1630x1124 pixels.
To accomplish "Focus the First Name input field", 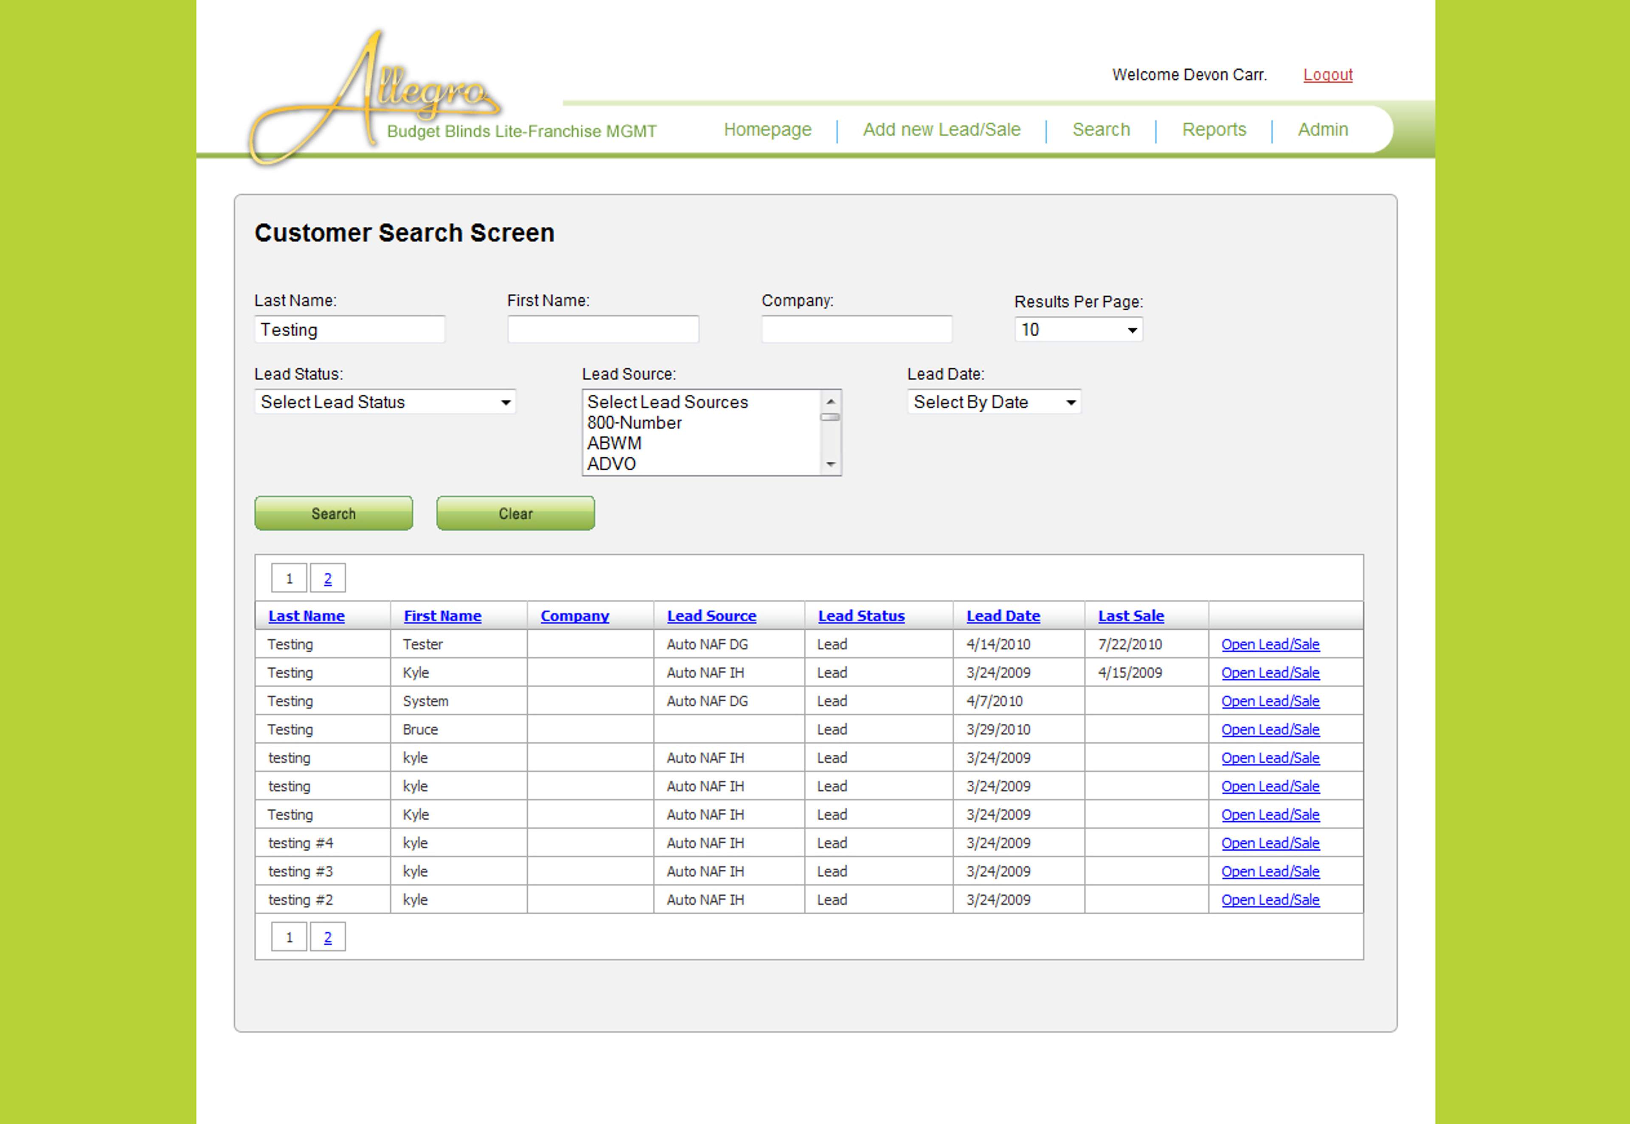I will [604, 329].
